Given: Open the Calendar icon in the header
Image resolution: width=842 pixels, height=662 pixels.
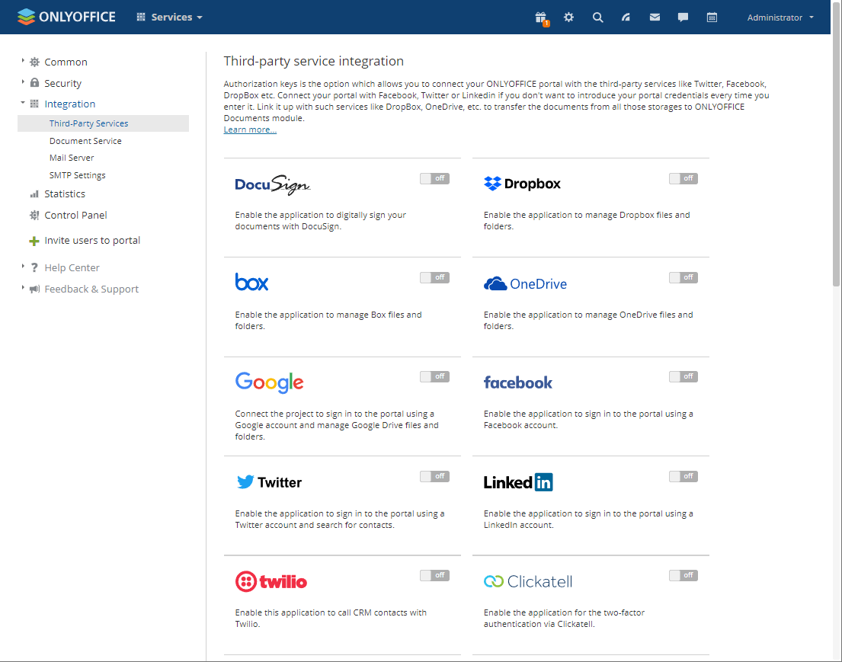Looking at the screenshot, I should pos(712,18).
